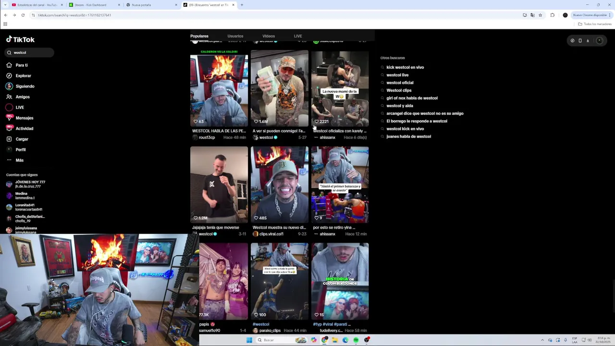Open followed account Lorenita841

(24, 207)
